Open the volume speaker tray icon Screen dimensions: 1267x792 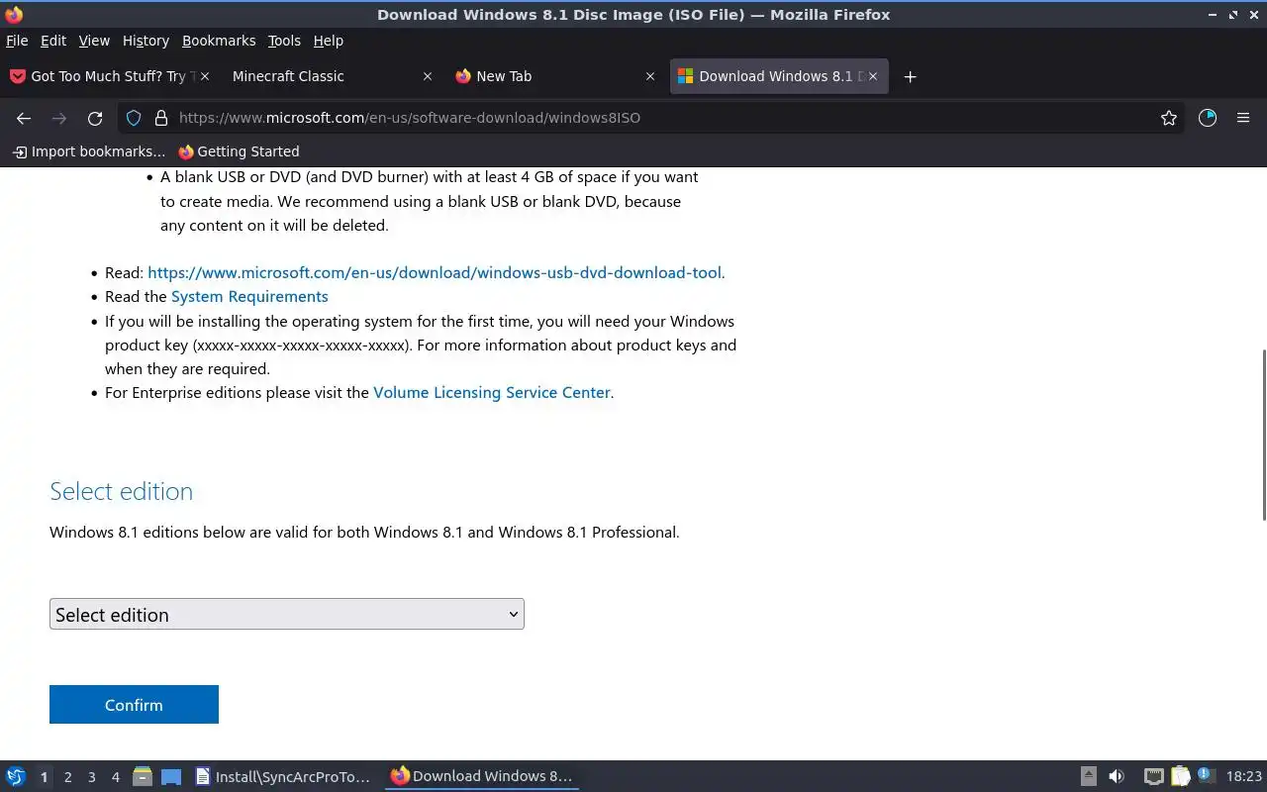point(1117,776)
